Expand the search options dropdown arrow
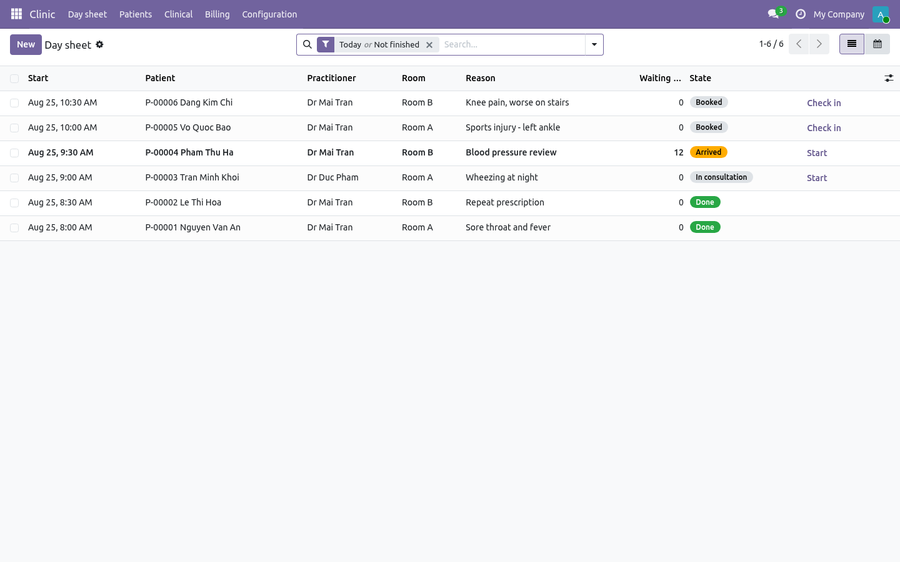Screen dimensions: 900x562 [594, 44]
